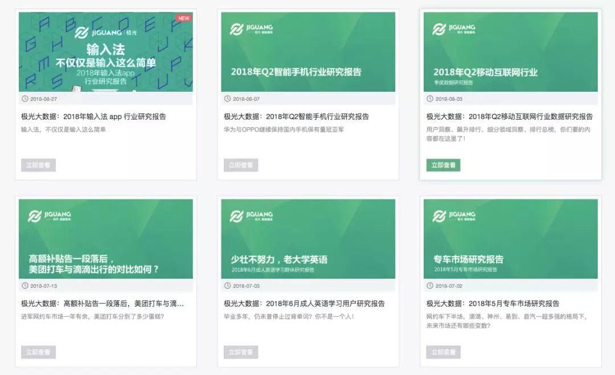Image resolution: width=615 pixels, height=375 pixels.
Task: Click description starting 用户洞察、飙升排行
Action: (509, 134)
